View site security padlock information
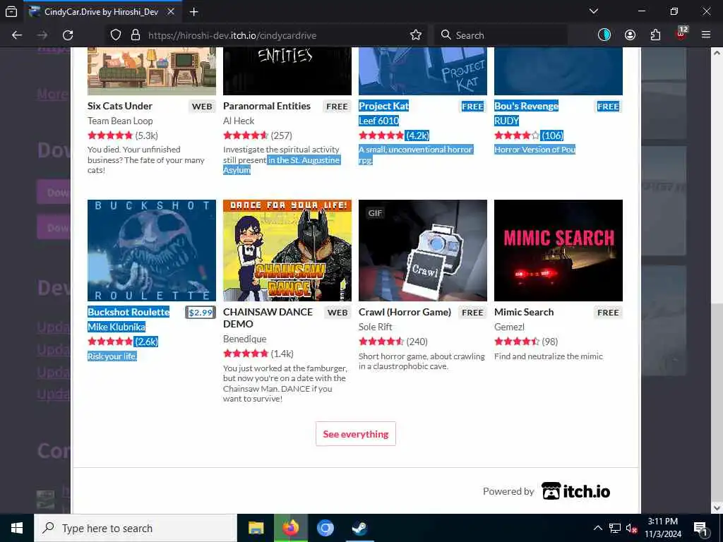 click(135, 35)
